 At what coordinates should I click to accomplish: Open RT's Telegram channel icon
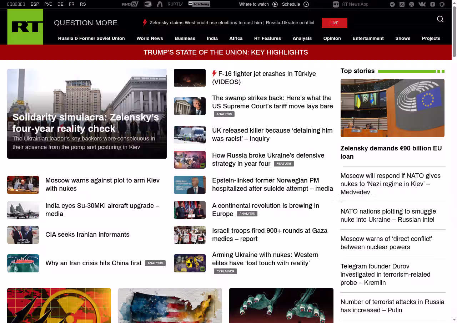pos(392,4)
